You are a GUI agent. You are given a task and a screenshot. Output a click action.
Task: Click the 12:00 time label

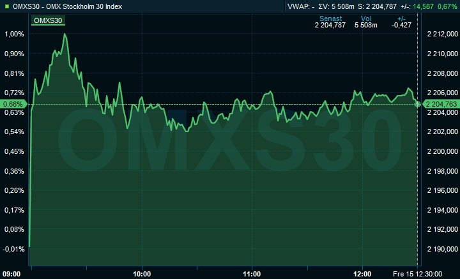362,275
